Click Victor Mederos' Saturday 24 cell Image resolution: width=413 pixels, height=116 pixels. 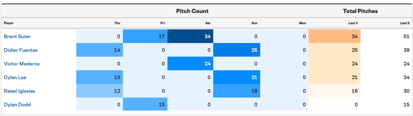pos(190,64)
